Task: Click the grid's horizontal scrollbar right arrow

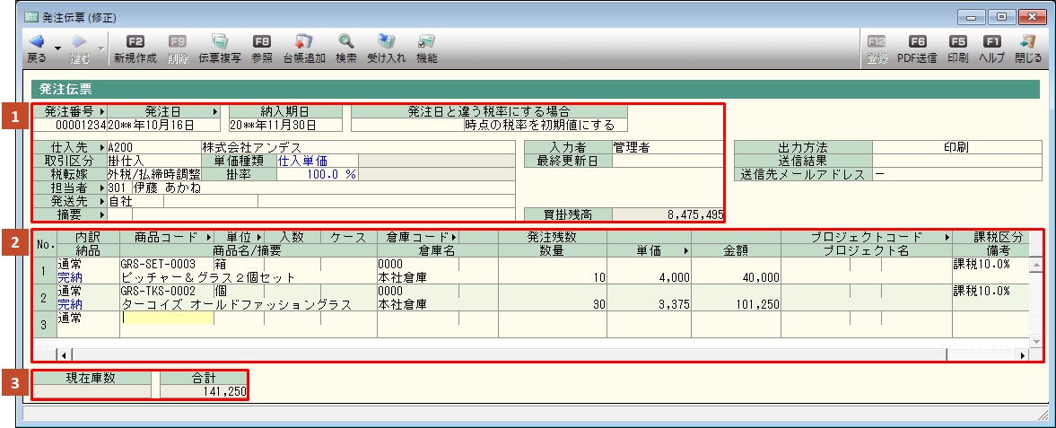Action: click(x=1023, y=354)
